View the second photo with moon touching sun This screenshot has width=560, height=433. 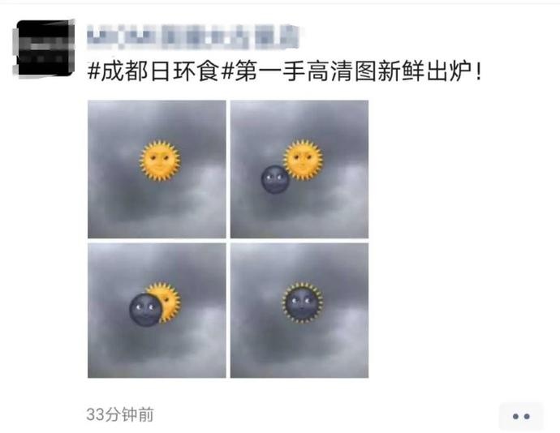tap(299, 169)
